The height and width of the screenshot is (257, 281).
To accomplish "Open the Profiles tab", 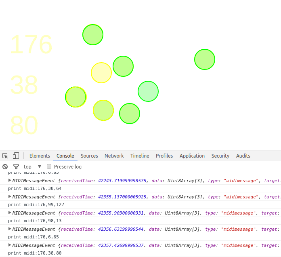I will pyautogui.click(x=164, y=156).
